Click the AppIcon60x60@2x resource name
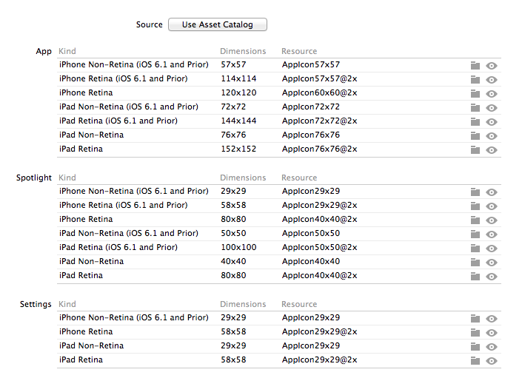522x378 pixels. [319, 92]
